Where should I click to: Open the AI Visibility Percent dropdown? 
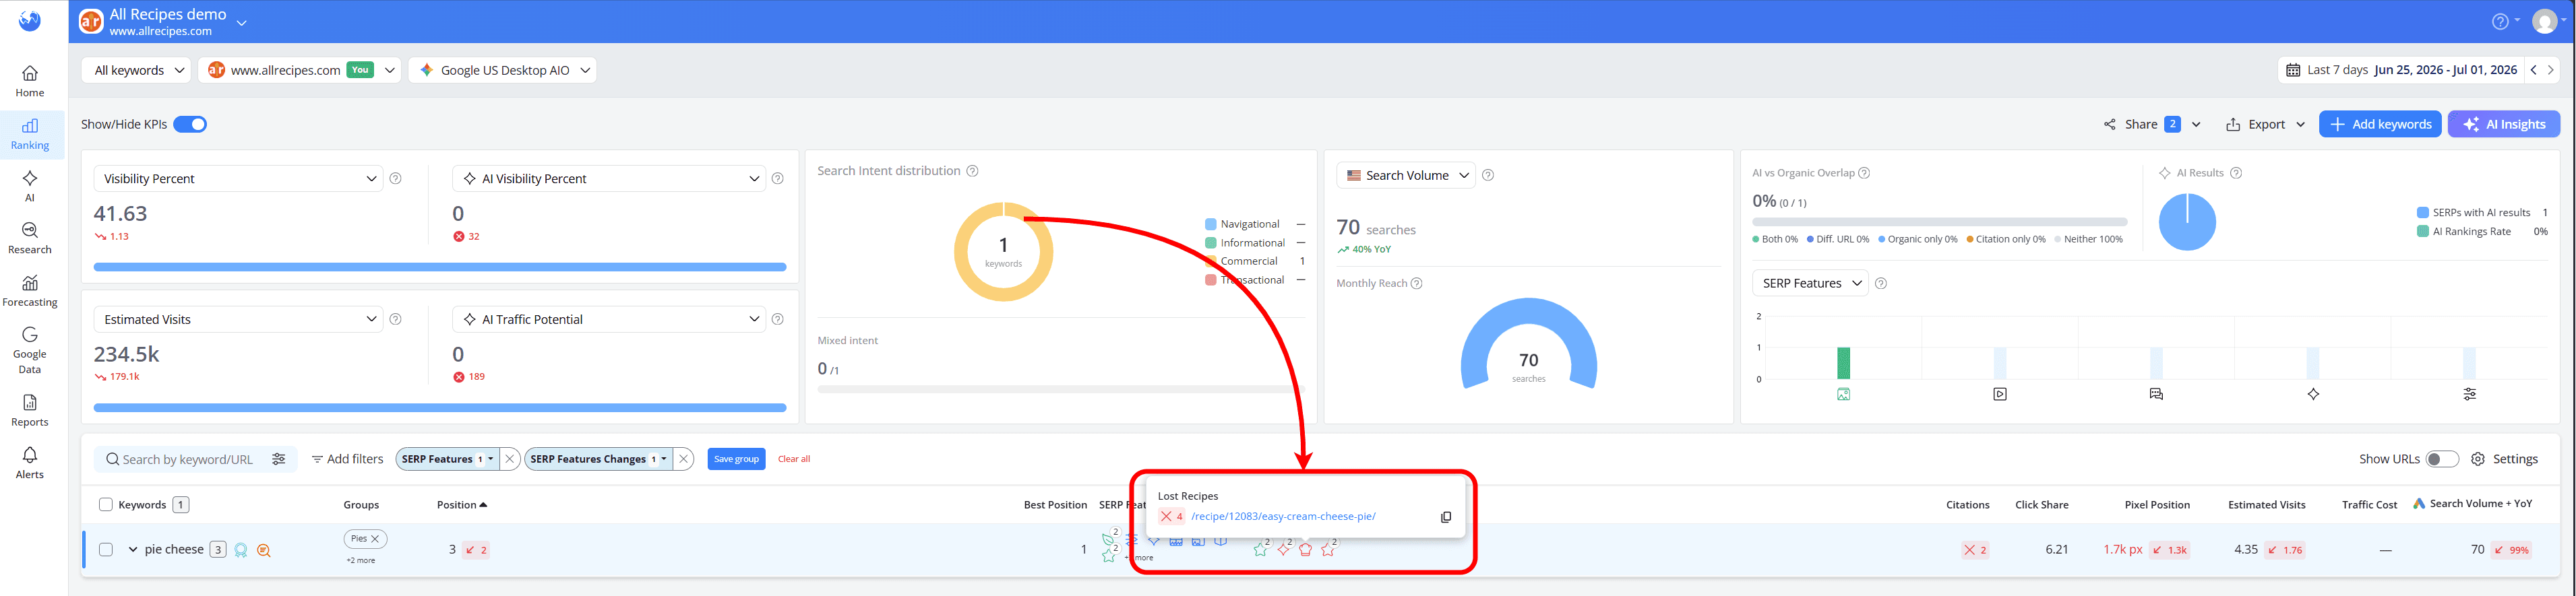point(609,178)
